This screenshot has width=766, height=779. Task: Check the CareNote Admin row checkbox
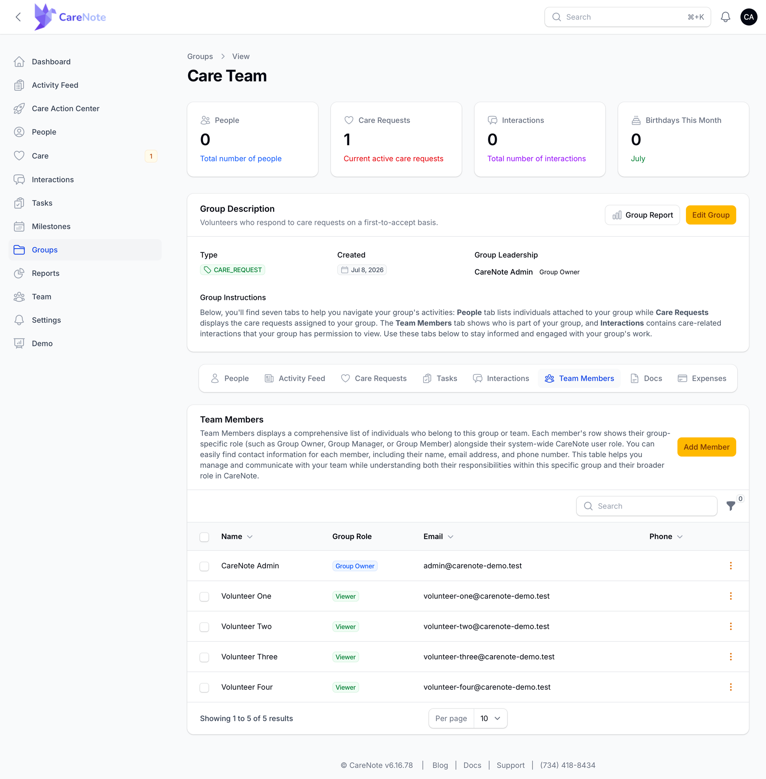coord(205,566)
